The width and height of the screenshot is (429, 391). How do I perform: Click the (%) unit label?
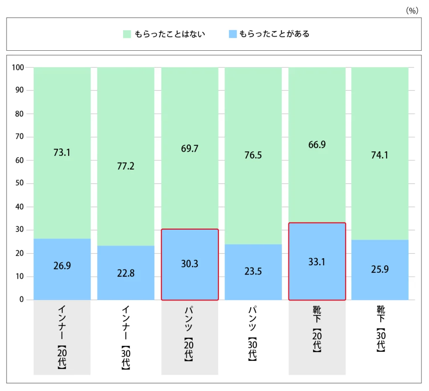point(412,10)
